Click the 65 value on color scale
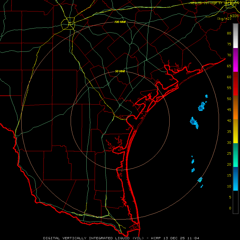Screen dimensions: 240x240 tap(229, 66)
